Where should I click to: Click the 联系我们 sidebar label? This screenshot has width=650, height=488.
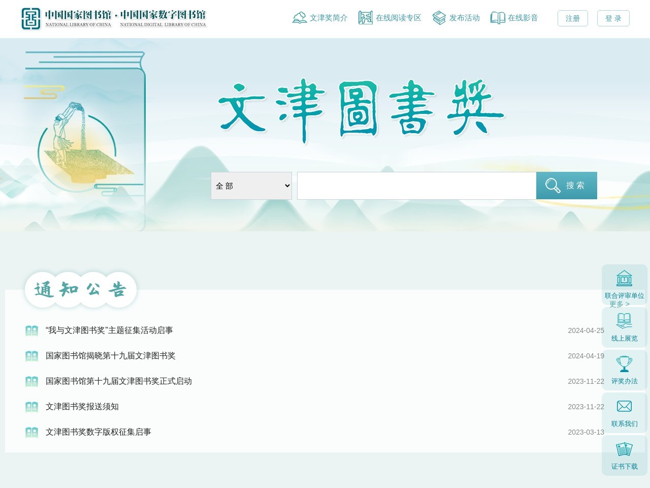point(624,424)
